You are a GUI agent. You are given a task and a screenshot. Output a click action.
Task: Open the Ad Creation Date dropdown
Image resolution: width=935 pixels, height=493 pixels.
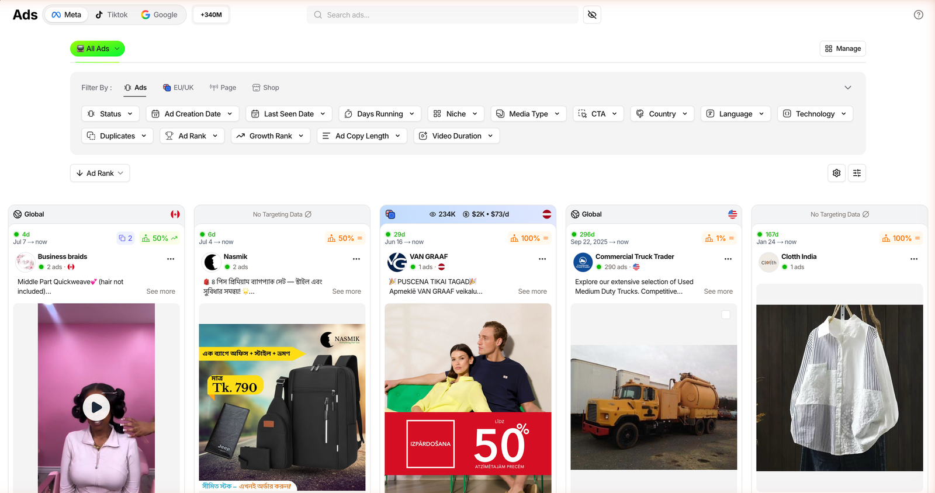click(x=192, y=114)
